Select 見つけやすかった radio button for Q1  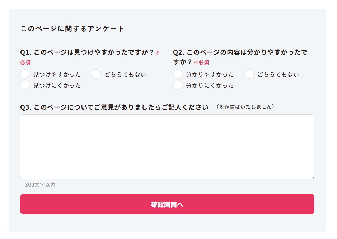pyautogui.click(x=25, y=74)
